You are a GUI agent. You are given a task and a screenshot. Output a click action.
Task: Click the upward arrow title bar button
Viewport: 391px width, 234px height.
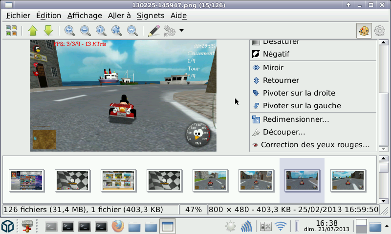tap(348, 5)
